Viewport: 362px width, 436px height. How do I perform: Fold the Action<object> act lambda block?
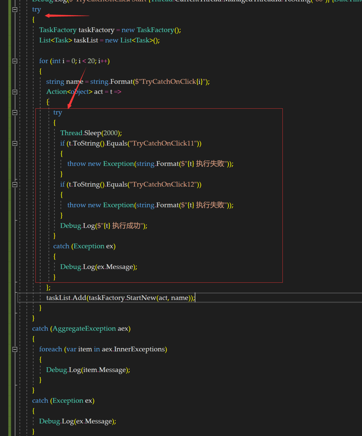point(15,92)
